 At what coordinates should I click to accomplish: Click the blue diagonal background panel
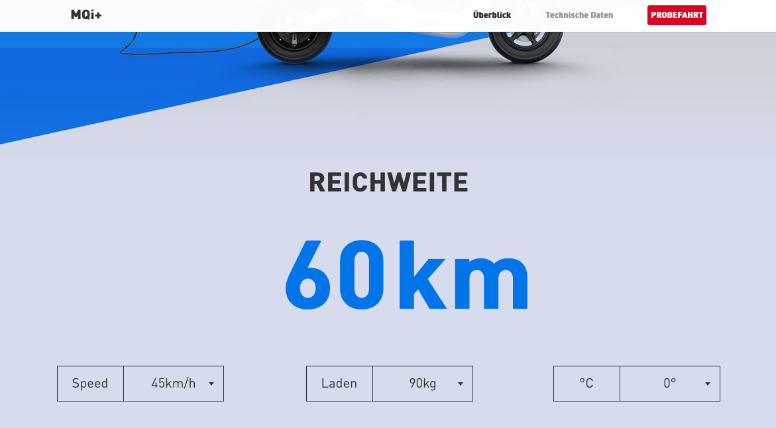coord(66,93)
